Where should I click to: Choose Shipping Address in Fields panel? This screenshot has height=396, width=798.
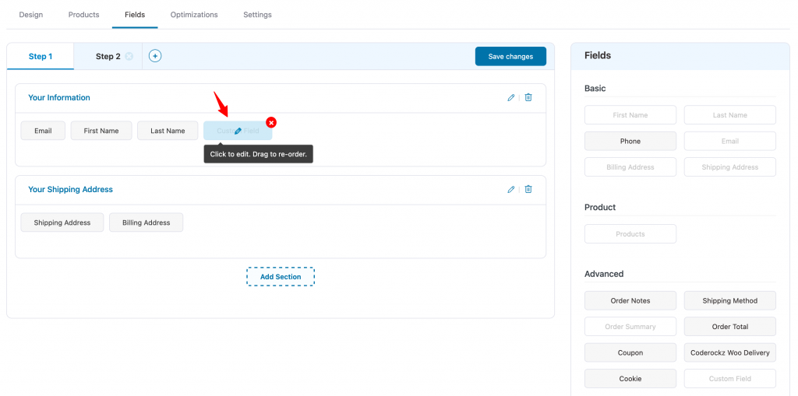[x=729, y=167]
